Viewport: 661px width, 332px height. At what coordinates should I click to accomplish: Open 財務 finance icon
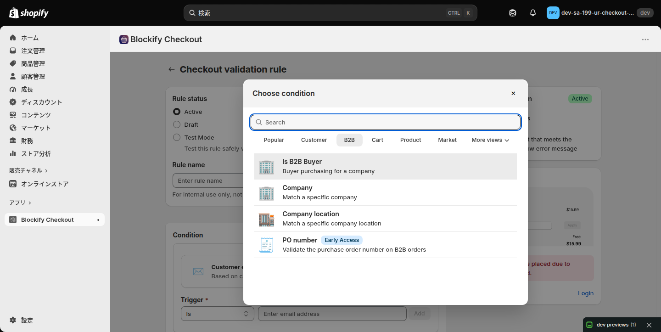[x=13, y=141]
